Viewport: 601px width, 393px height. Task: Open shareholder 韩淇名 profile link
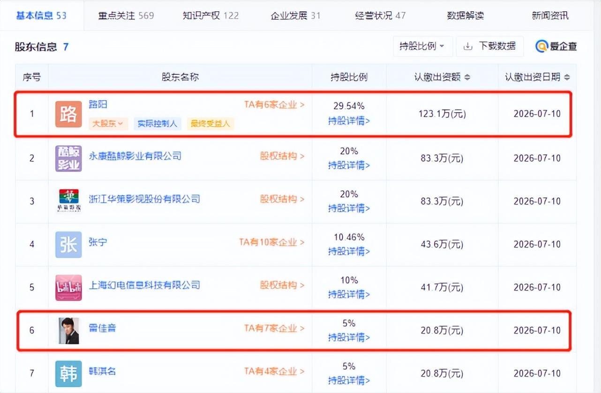[102, 371]
